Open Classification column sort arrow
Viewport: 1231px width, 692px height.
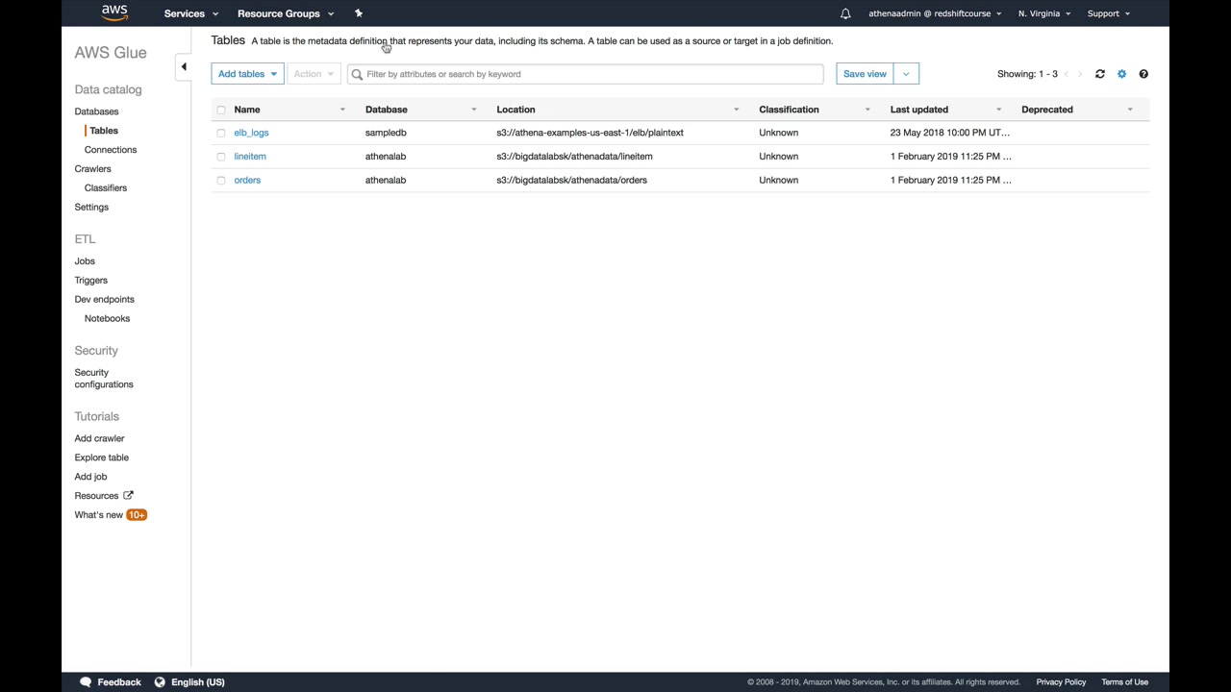tap(867, 110)
